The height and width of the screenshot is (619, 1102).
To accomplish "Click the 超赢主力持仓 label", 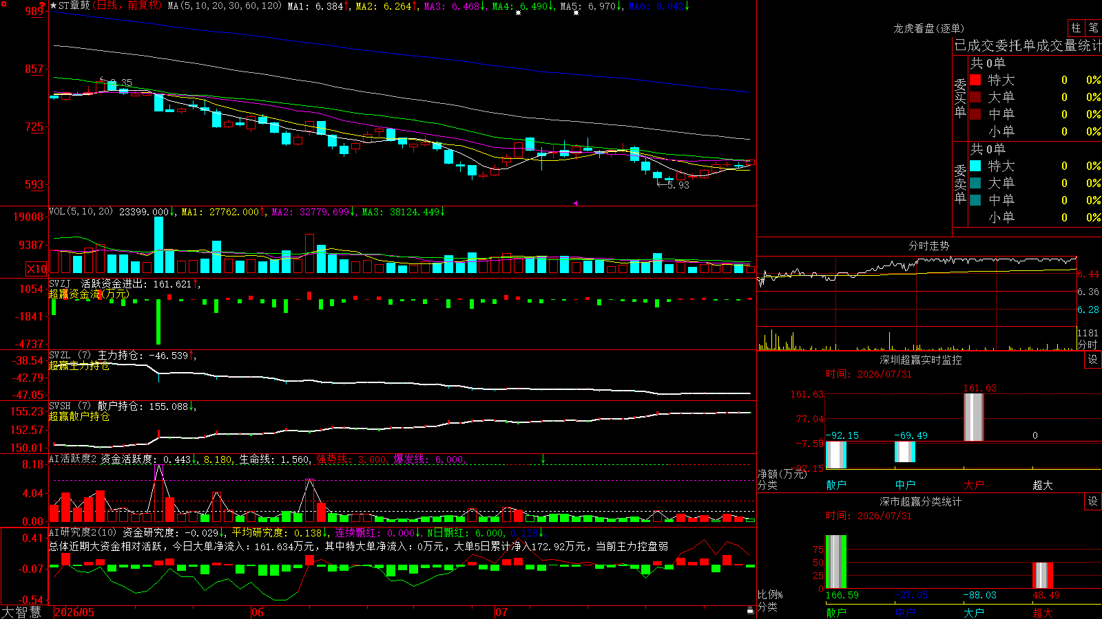I will (x=79, y=365).
